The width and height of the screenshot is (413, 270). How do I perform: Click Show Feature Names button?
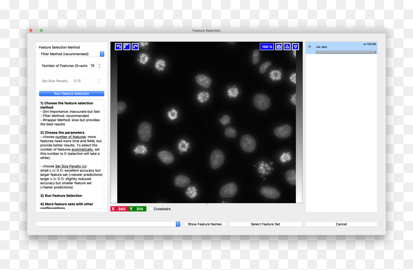[x=205, y=224]
